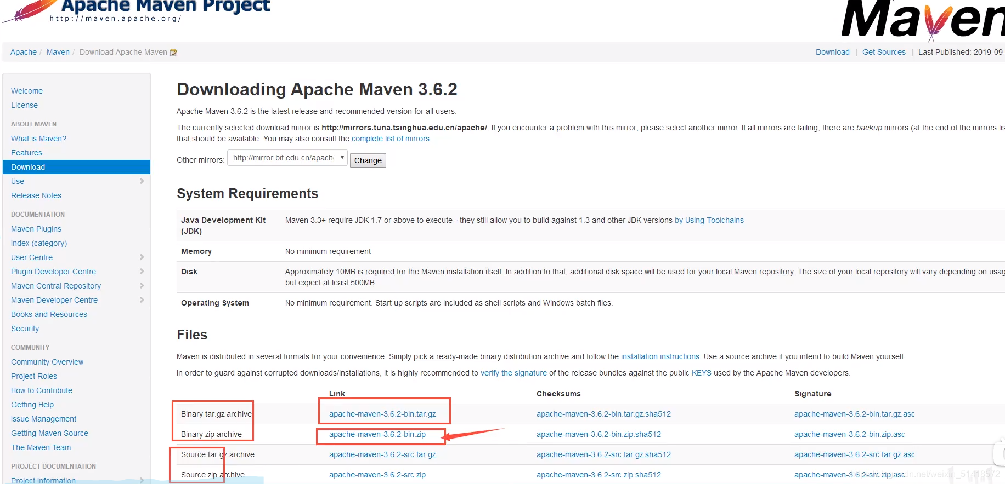Download apache-maven-3.6.2-bin.zip
Screen dimensions: 1005x484
click(377, 434)
